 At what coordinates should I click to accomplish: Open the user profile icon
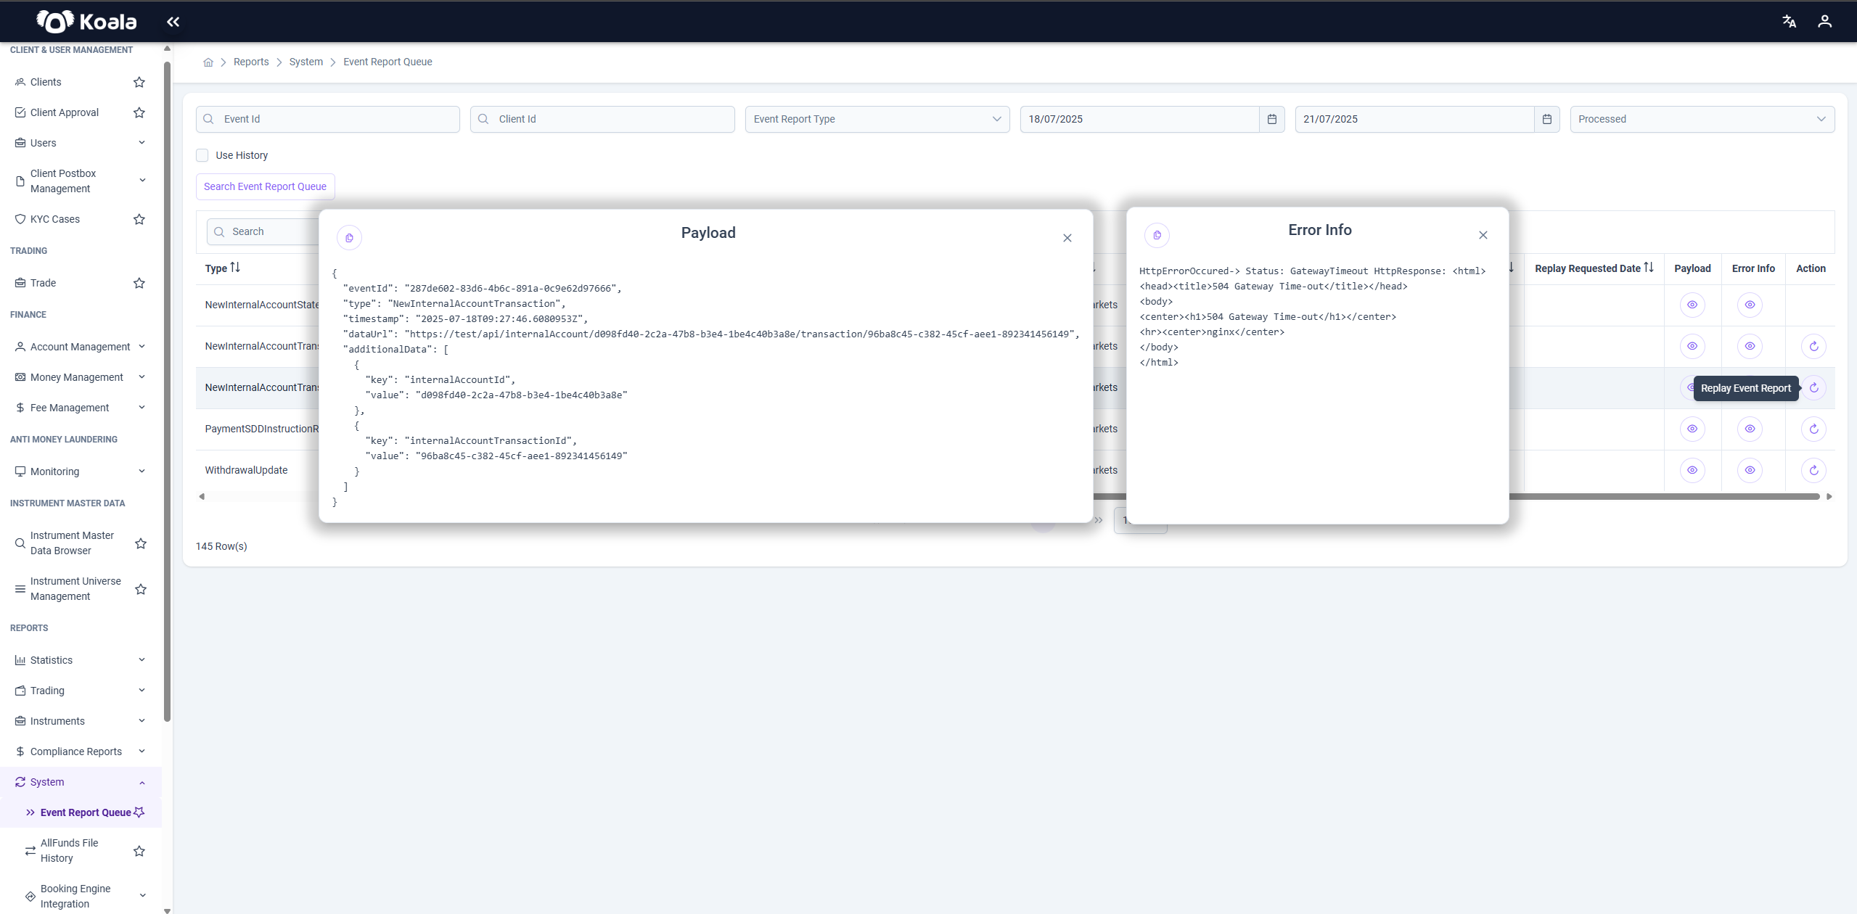1824,22
